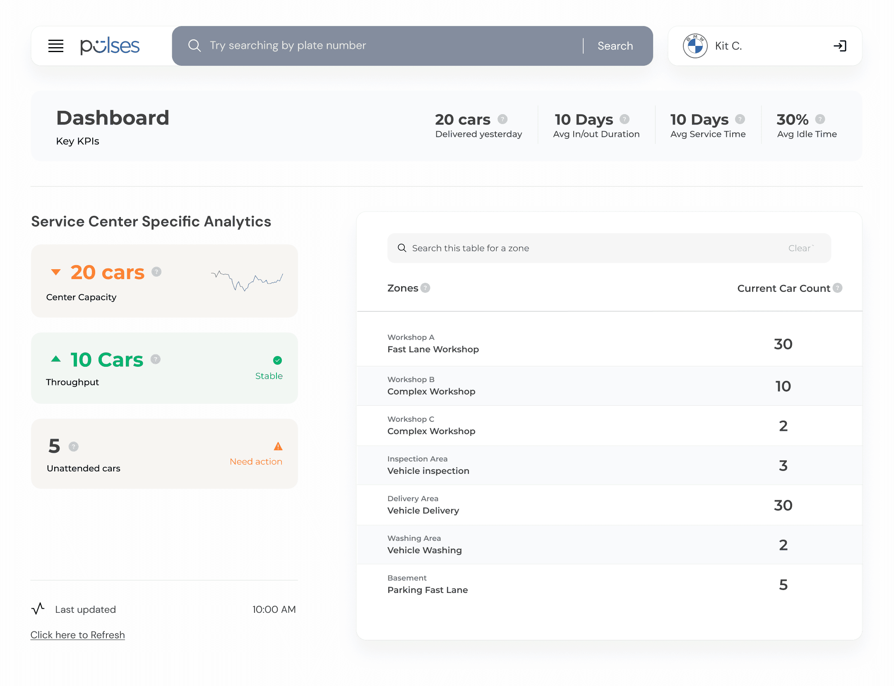This screenshot has height=686, width=894.
Task: Open help icon for Avg In/out Duration
Action: tap(625, 119)
